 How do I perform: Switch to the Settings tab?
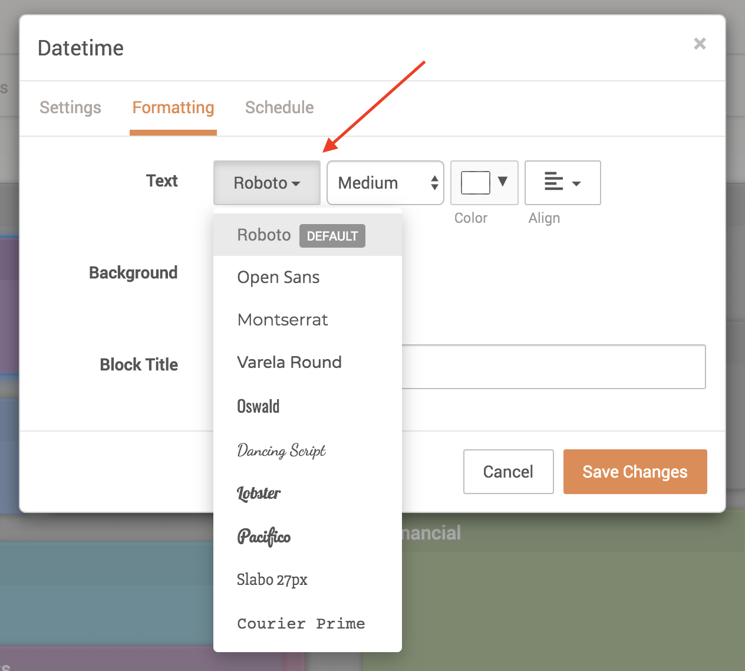70,107
